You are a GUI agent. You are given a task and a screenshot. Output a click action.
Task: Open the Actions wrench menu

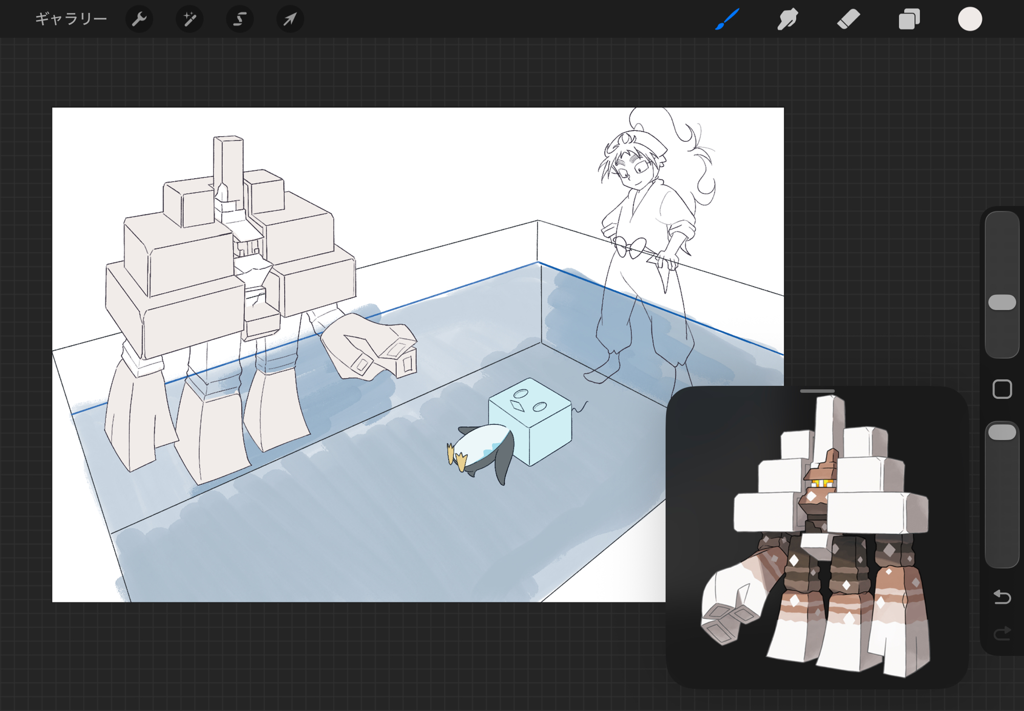[139, 19]
